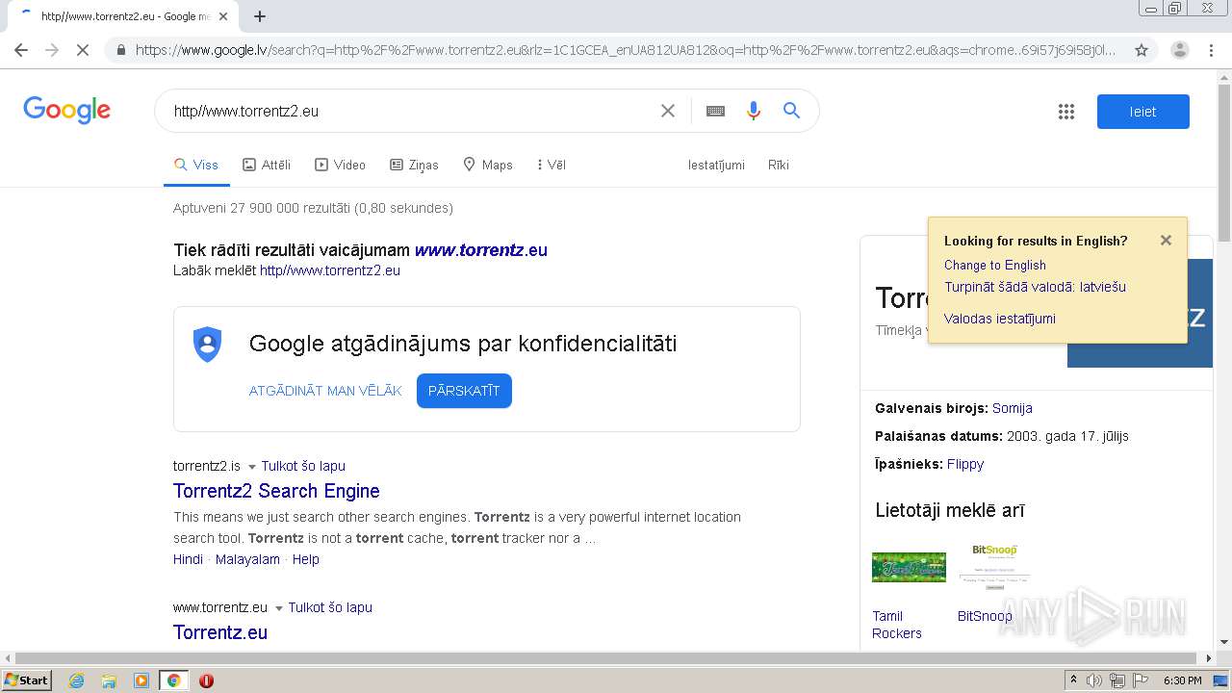Open Iestatījumi search settings
This screenshot has height=693, width=1232.
click(716, 165)
